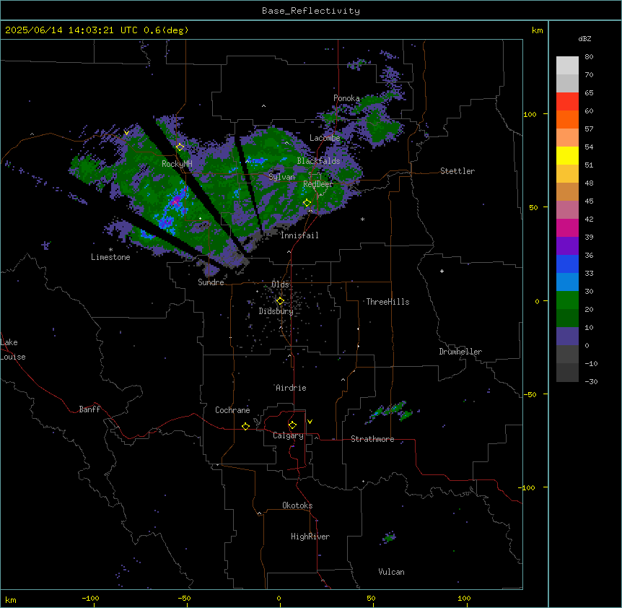
Task: Click the Innisfail town label
Action: pyautogui.click(x=299, y=235)
